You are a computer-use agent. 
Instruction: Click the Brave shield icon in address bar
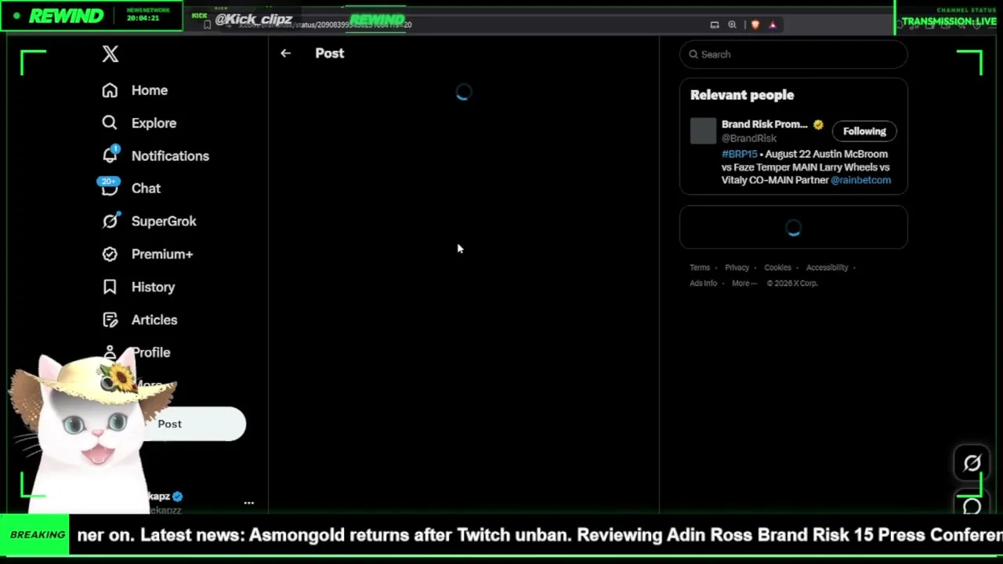click(755, 24)
